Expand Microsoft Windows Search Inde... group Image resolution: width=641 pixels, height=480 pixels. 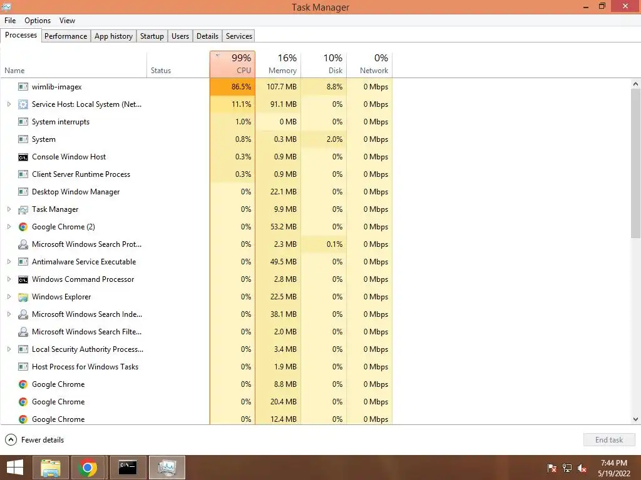(x=9, y=314)
